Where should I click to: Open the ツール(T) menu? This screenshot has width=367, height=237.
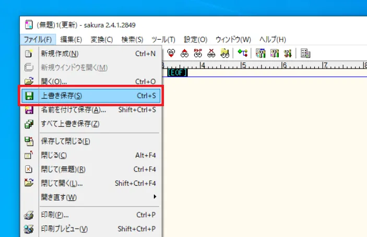(x=163, y=39)
